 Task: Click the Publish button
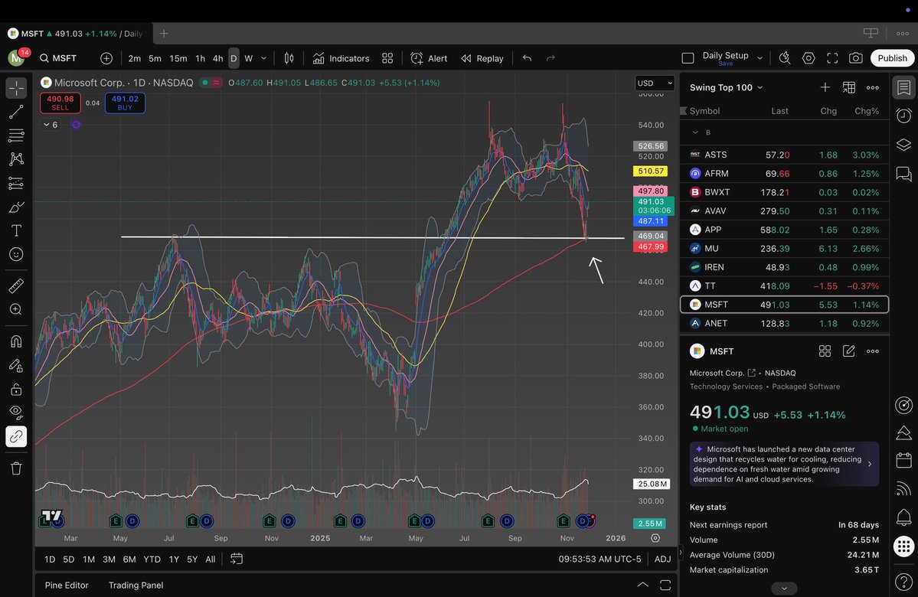pyautogui.click(x=891, y=57)
